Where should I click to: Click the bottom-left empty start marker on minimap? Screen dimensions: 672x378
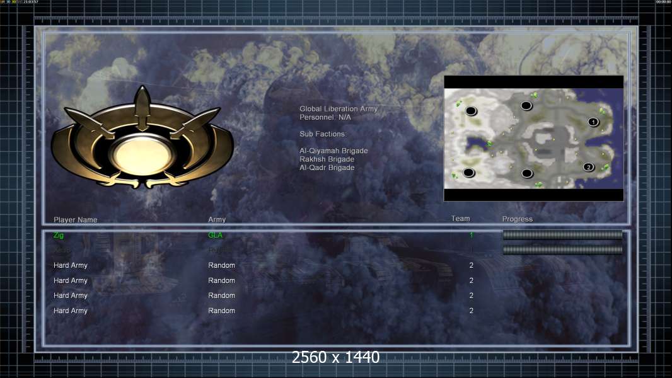pos(469,173)
